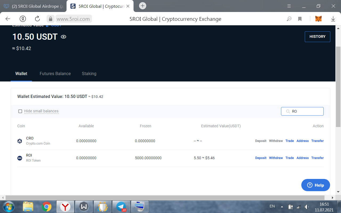Click Deposit for ROI Token
This screenshot has height=213, width=341.
(x=261, y=158)
